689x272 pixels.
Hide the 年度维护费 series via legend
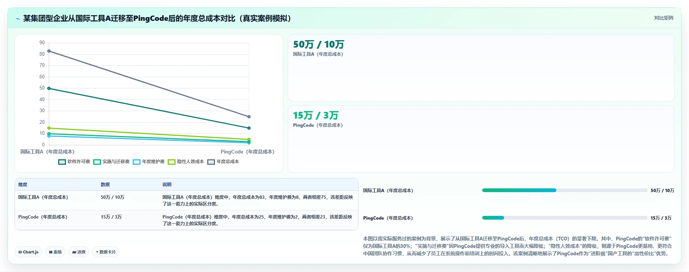(x=149, y=162)
